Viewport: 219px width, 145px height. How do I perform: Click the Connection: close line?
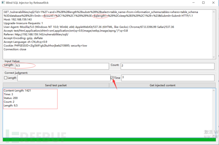point(15,49)
